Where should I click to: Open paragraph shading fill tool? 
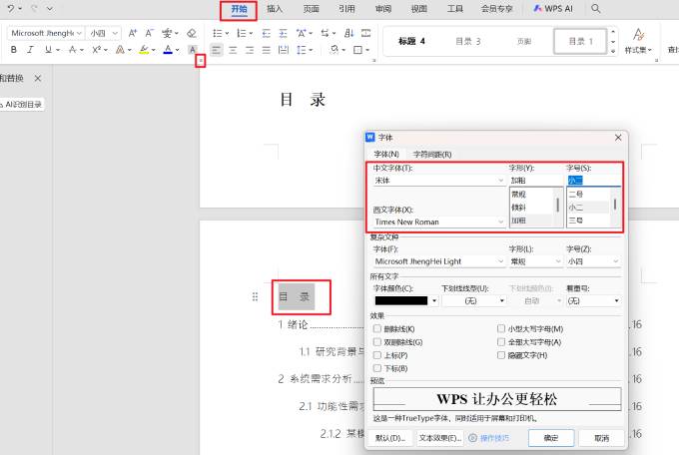[335, 50]
